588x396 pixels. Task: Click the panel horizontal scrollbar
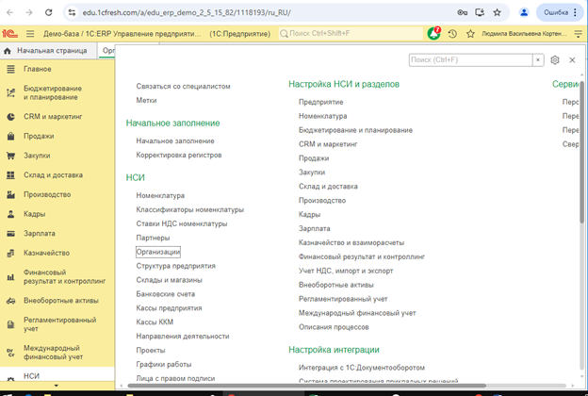[x=307, y=386]
